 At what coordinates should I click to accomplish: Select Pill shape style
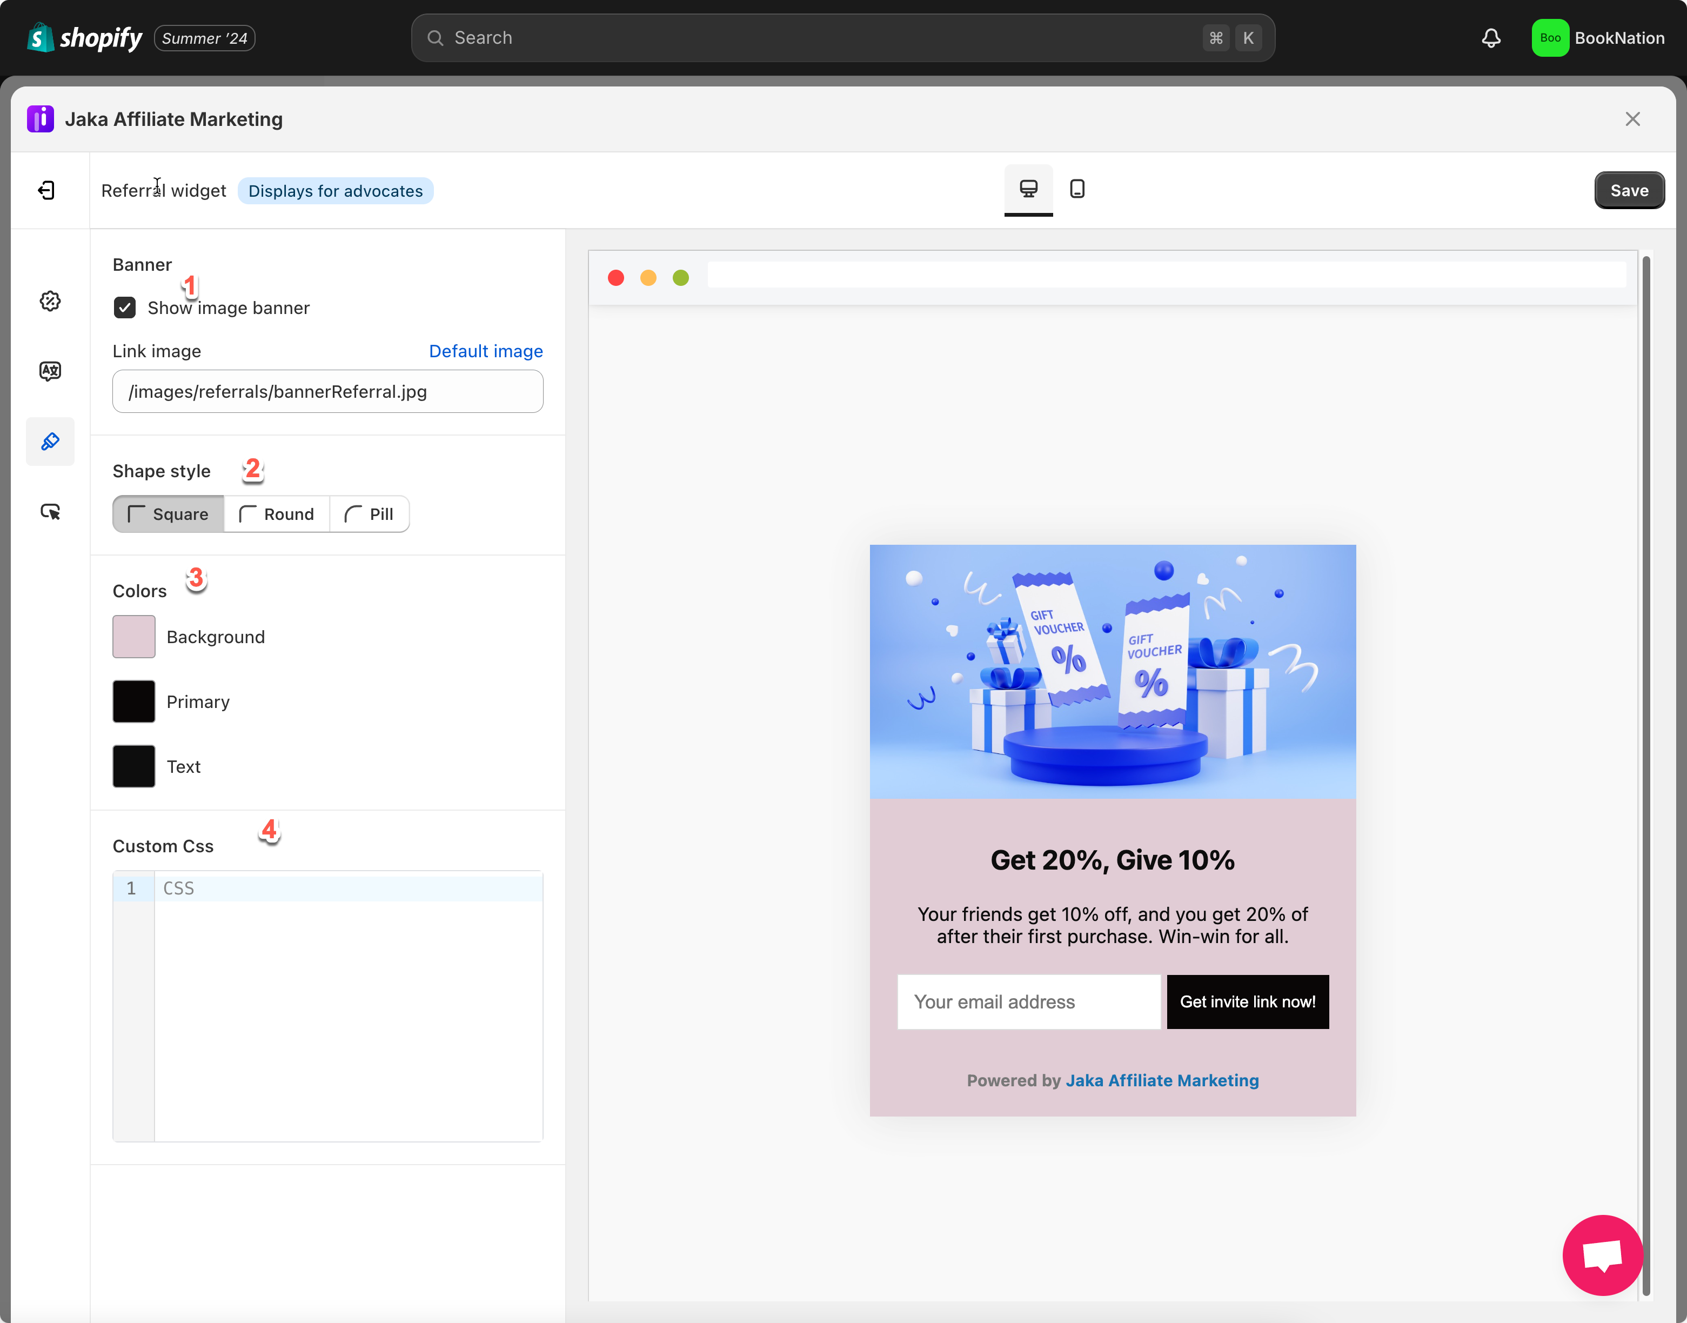tap(370, 514)
